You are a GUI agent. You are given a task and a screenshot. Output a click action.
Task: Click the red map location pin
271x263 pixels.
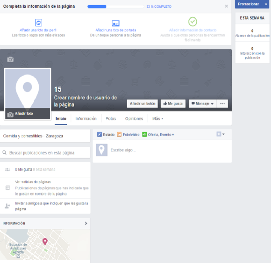point(45,241)
